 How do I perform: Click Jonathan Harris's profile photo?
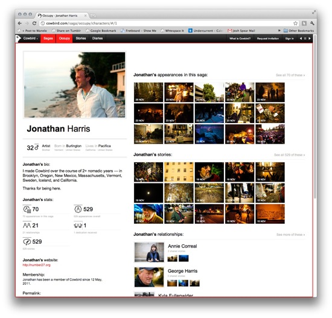(x=74, y=84)
